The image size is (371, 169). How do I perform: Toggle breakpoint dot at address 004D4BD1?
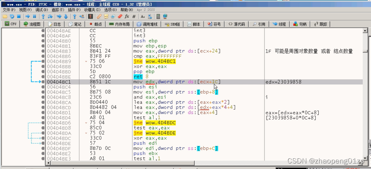click(43, 112)
